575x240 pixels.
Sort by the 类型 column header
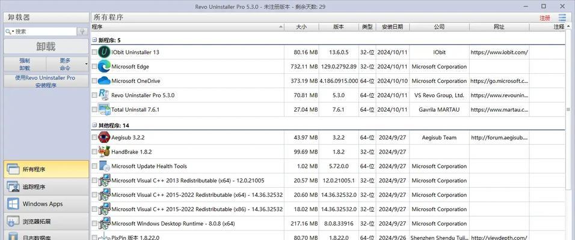click(367, 27)
